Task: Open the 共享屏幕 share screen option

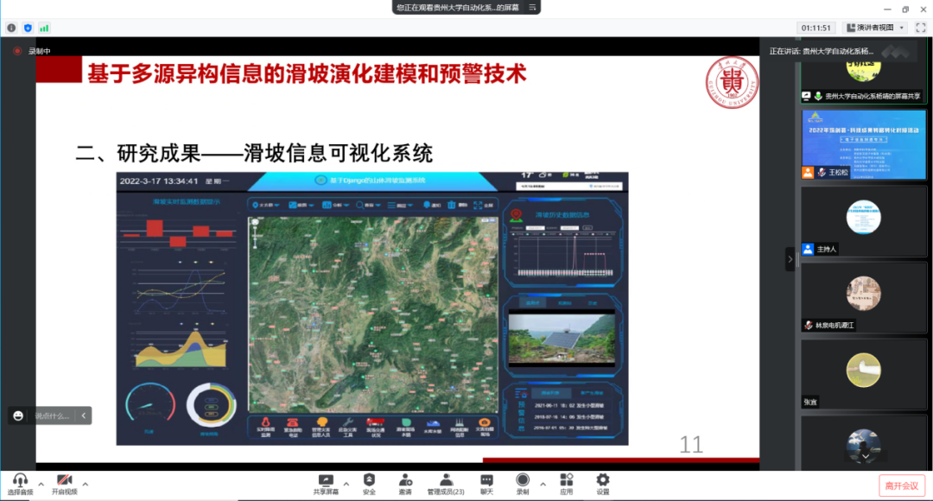Action: coord(326,480)
